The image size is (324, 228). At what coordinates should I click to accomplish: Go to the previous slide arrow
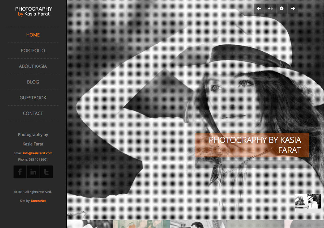[x=259, y=9]
